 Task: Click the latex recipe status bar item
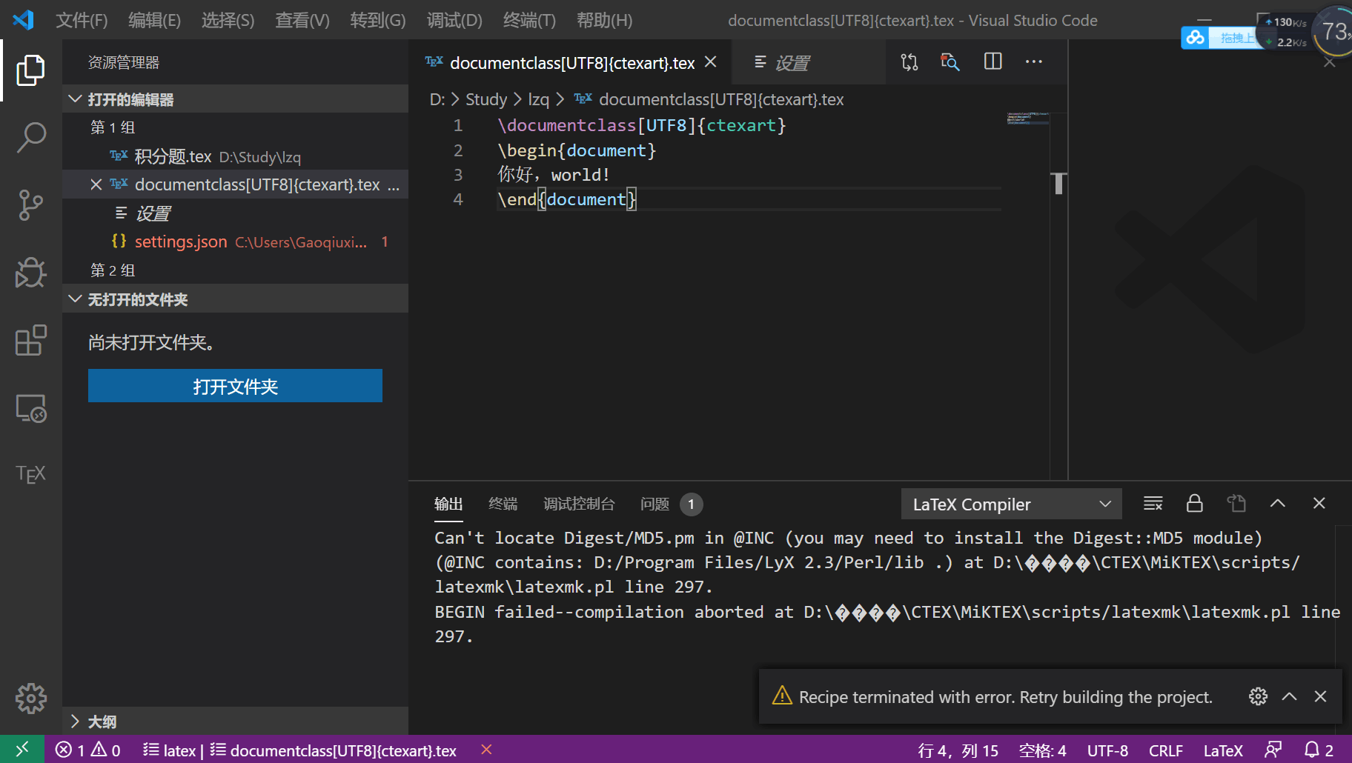[169, 750]
